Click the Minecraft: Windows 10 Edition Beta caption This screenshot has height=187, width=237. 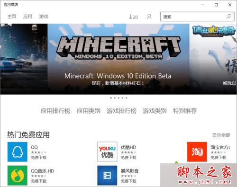tap(118, 76)
